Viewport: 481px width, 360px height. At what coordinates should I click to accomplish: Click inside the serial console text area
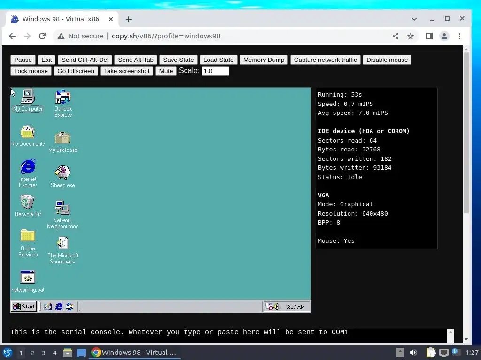[x=229, y=336]
